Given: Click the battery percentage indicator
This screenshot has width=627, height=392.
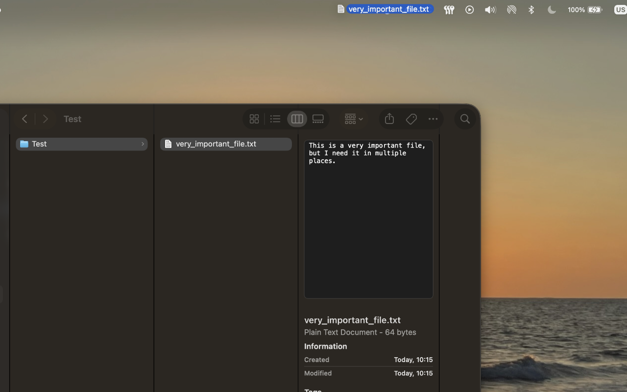Looking at the screenshot, I should coord(576,9).
